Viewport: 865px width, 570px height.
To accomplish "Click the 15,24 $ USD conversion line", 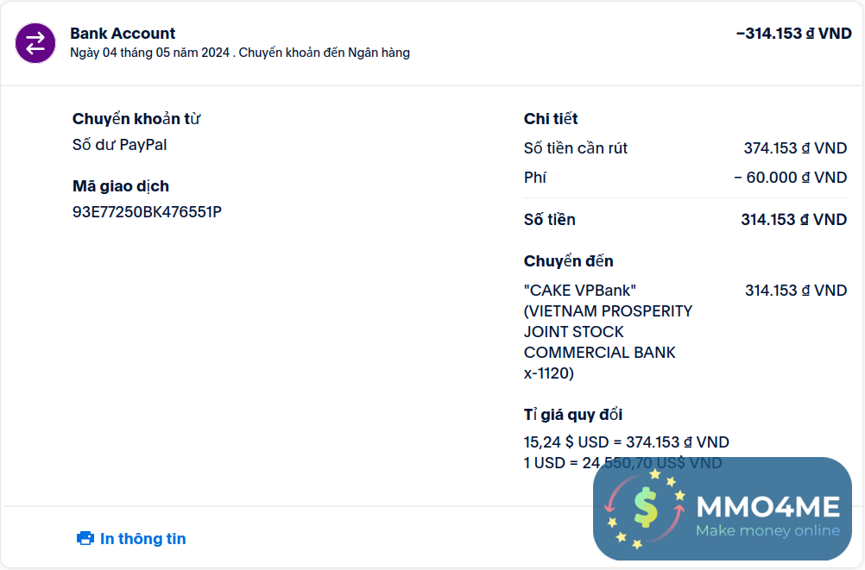I will [626, 442].
